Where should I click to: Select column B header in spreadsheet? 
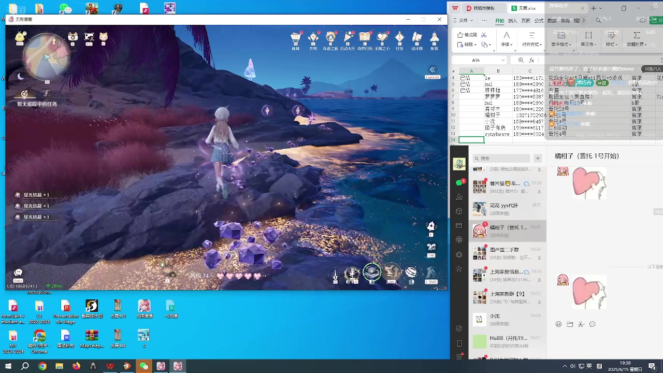pyautogui.click(x=498, y=71)
